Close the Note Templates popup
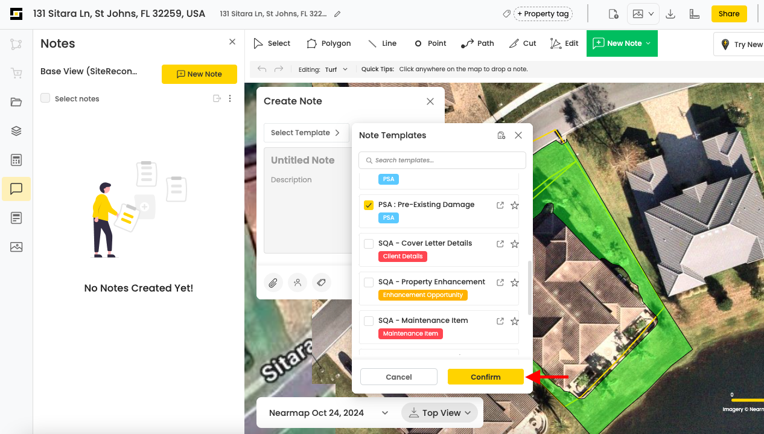The height and width of the screenshot is (434, 764). (x=518, y=135)
